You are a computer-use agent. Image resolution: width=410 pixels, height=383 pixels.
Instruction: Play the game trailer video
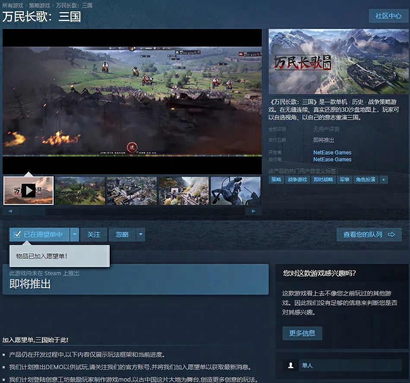(x=28, y=190)
